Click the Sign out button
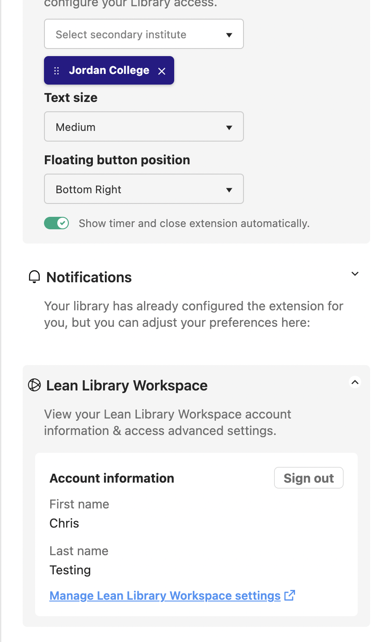 [x=308, y=478]
